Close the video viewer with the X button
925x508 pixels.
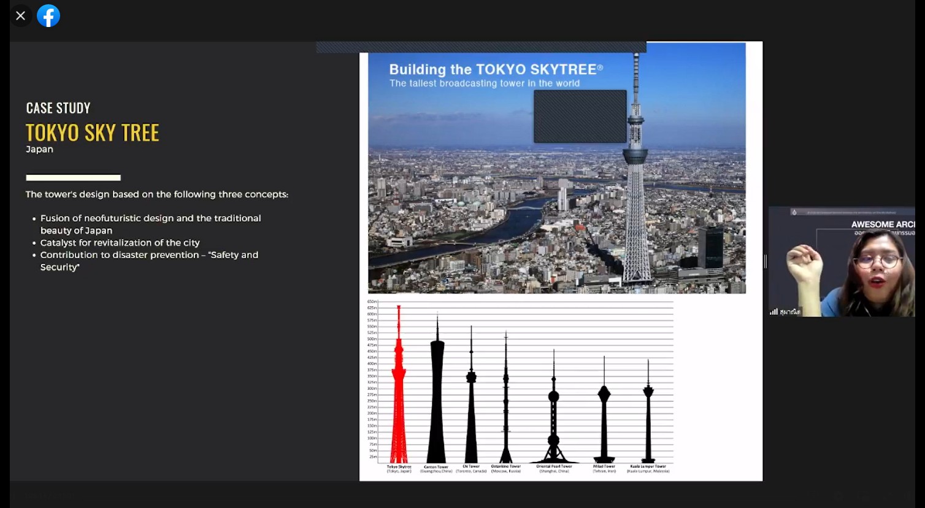[20, 16]
